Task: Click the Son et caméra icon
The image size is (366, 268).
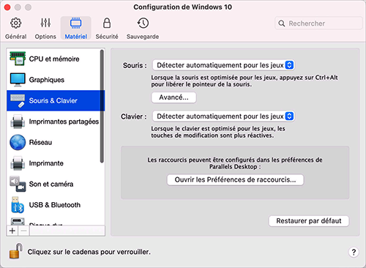Action: click(18, 184)
